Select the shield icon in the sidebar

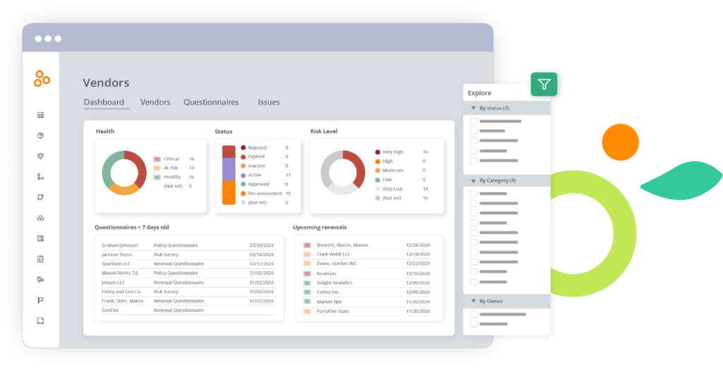pos(40,156)
